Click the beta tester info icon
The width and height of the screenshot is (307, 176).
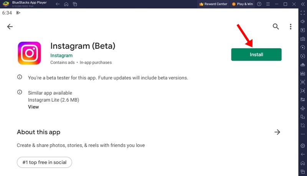click(x=20, y=77)
